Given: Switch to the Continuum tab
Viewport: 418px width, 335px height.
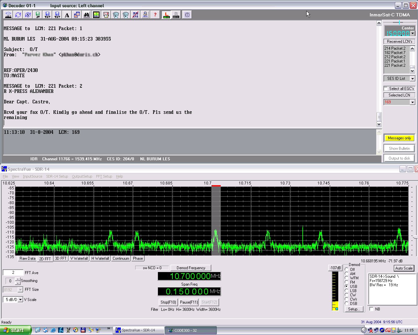Looking at the screenshot, I should pyautogui.click(x=121, y=258).
